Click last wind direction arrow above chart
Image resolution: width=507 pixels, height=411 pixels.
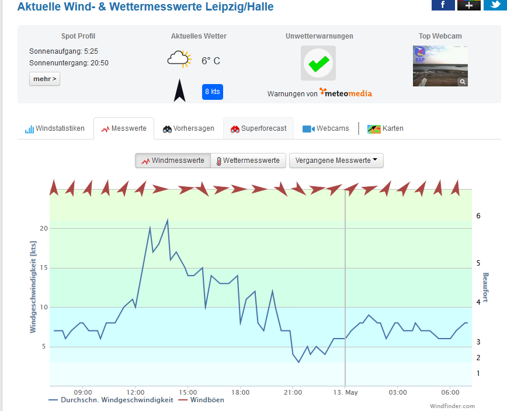[456, 188]
